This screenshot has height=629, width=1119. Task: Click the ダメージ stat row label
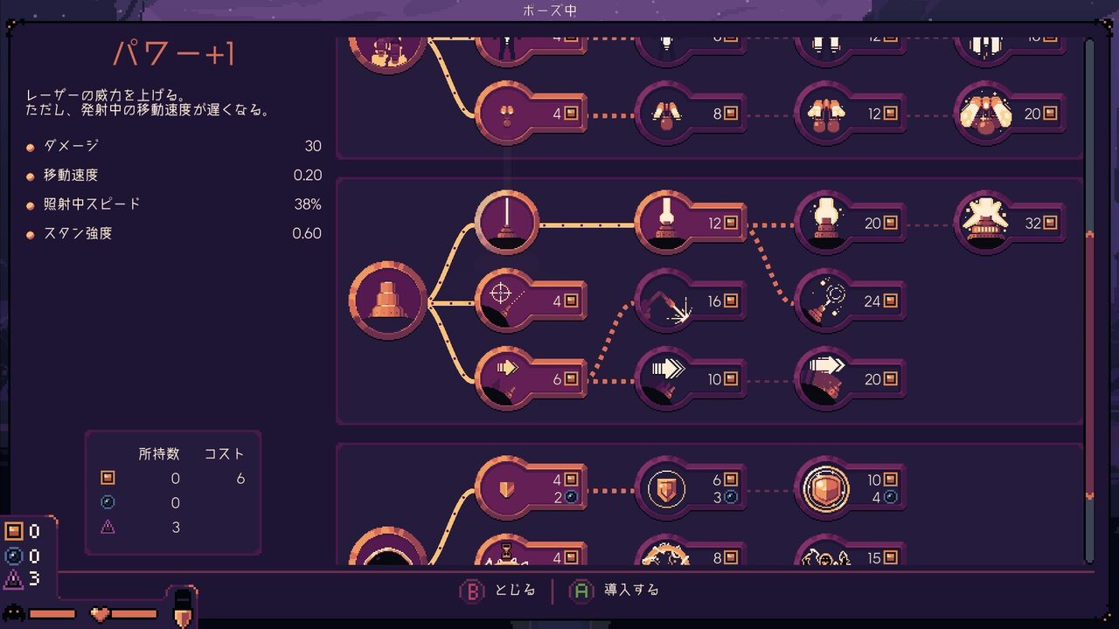coord(71,146)
